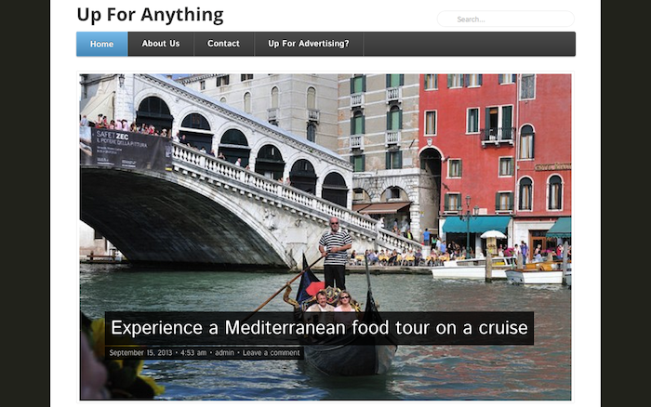
Task: Click the Leave a comment link
Action: [x=272, y=353]
